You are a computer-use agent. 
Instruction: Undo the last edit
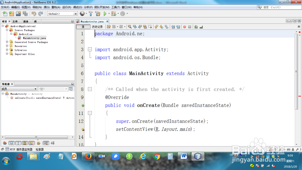click(x=34, y=14)
